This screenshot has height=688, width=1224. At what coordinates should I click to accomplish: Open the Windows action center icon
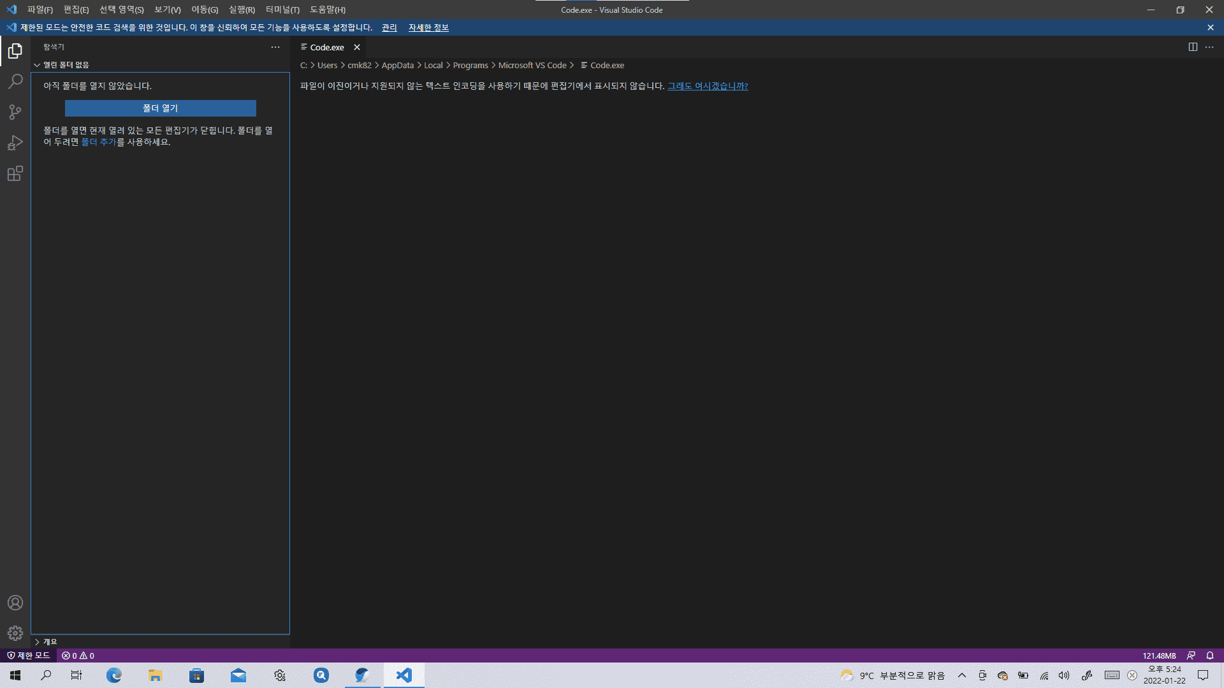pyautogui.click(x=1203, y=675)
